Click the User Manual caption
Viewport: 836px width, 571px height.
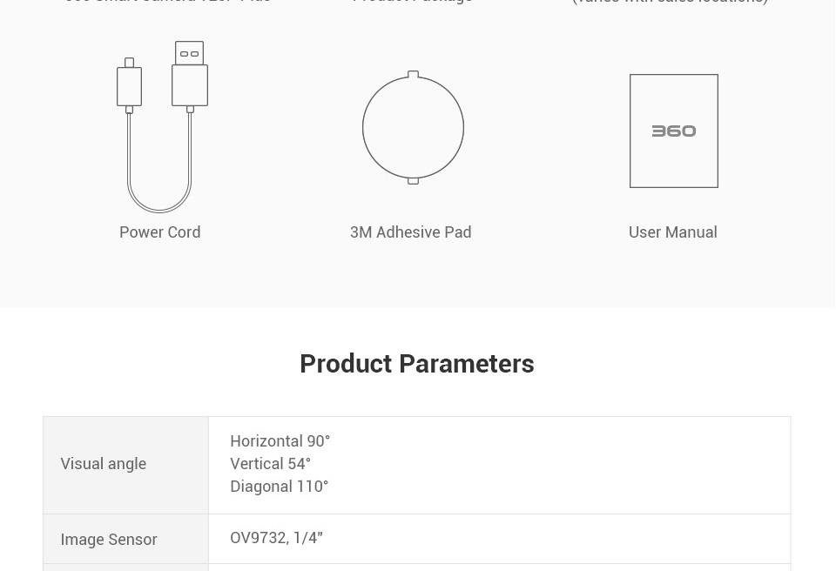(673, 232)
